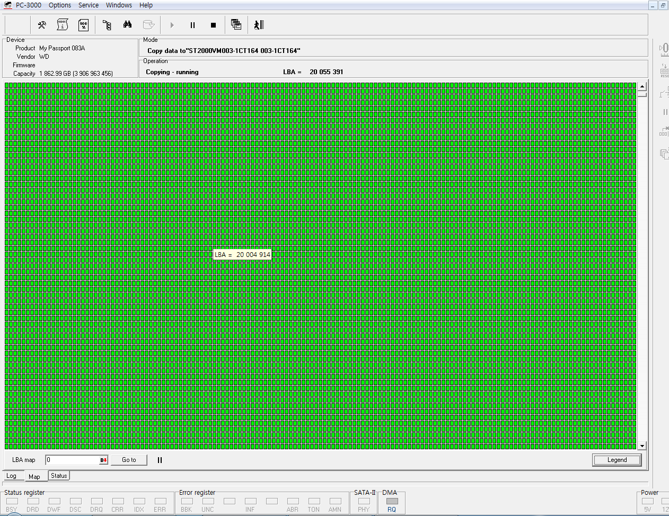
Task: Click the binary info scroll icon
Action: click(x=63, y=25)
